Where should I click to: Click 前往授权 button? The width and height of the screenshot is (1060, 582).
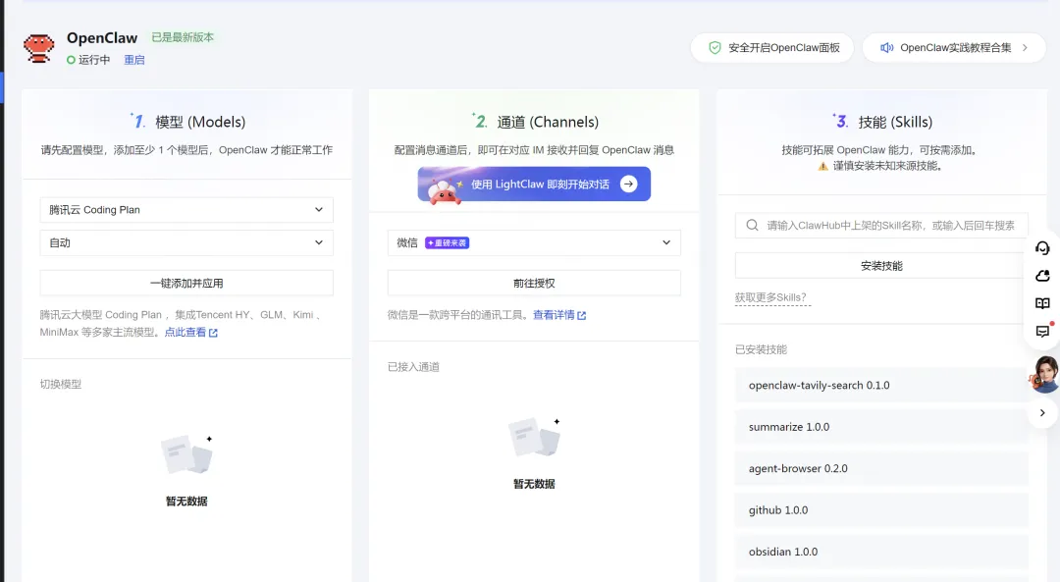(534, 284)
